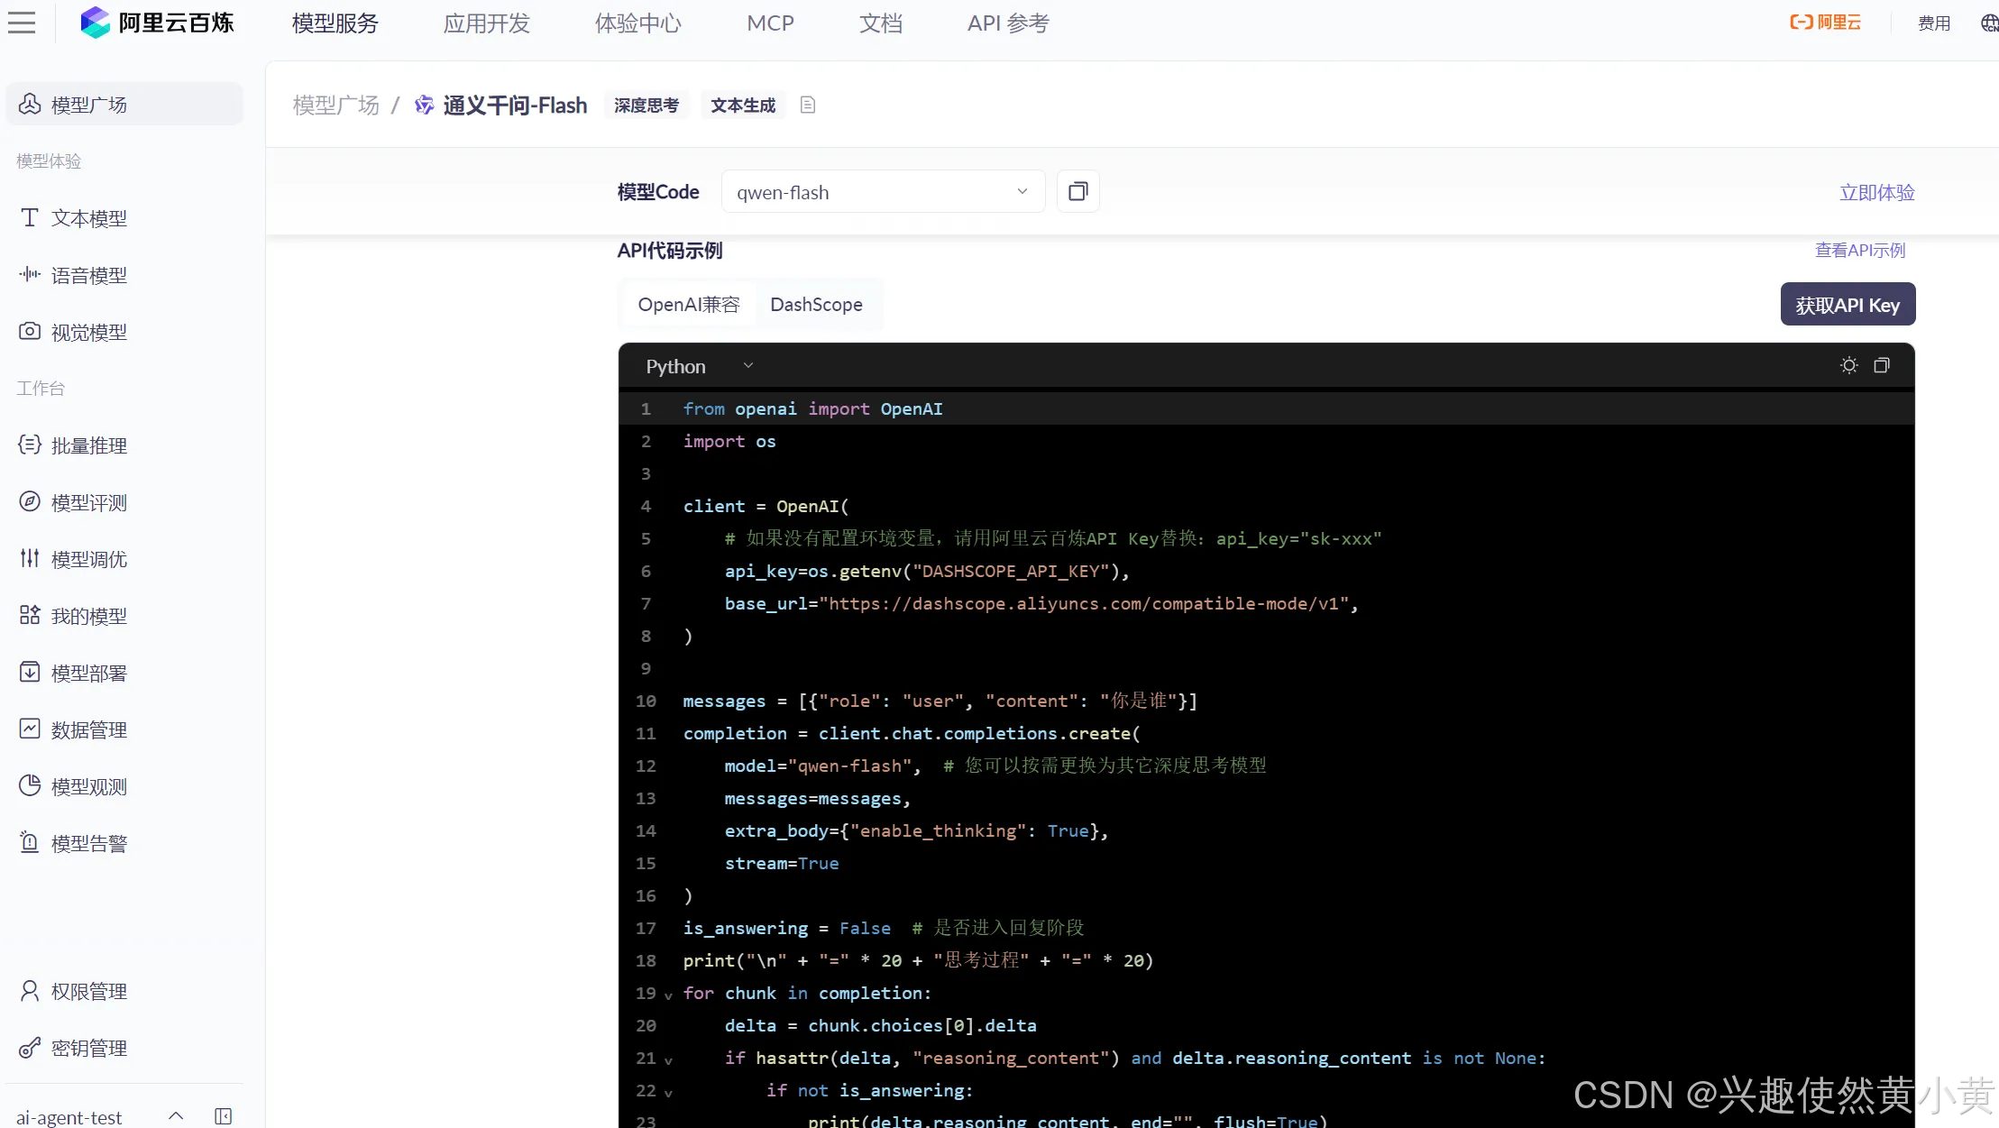Image resolution: width=1999 pixels, height=1128 pixels.
Task: Collapse the for loop at line 19
Action: pos(668,995)
